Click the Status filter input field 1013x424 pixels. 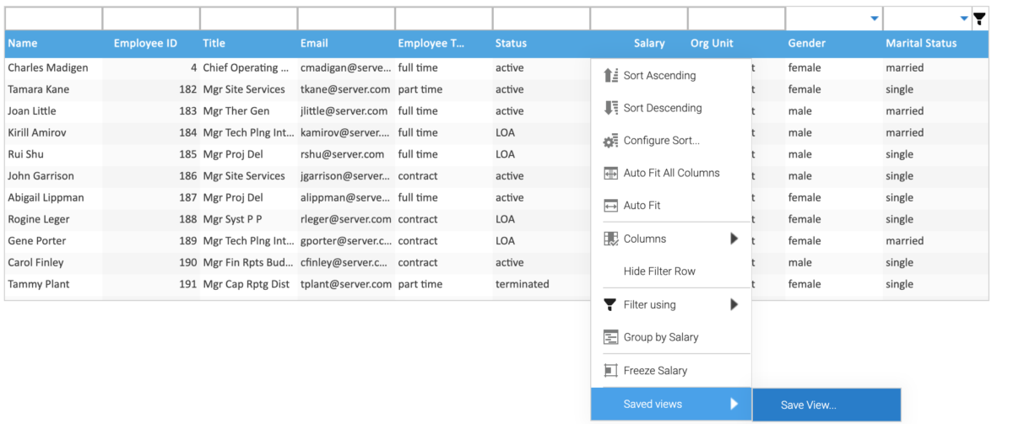point(541,19)
